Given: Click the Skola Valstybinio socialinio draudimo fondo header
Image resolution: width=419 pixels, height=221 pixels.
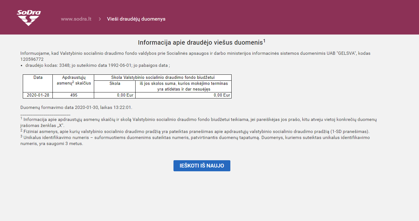Looking at the screenshot, I should pyautogui.click(x=163, y=78).
